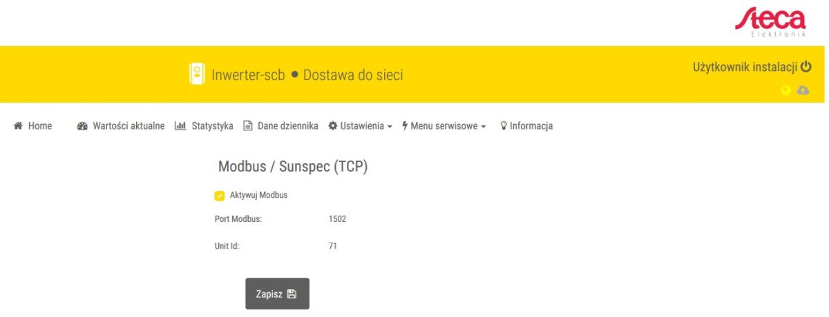This screenshot has width=829, height=317.
Task: Click the power logout icon
Action: tap(806, 68)
